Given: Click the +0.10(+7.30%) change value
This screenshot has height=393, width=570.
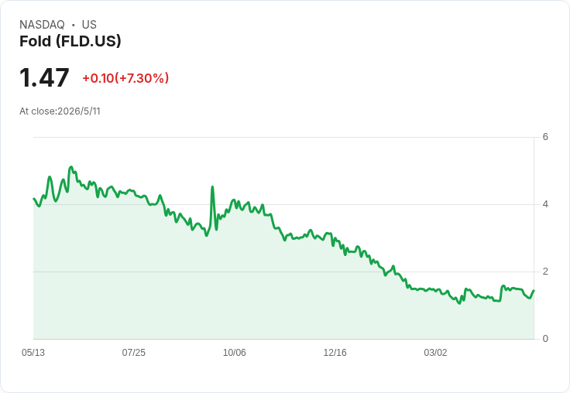Looking at the screenshot, I should point(125,78).
